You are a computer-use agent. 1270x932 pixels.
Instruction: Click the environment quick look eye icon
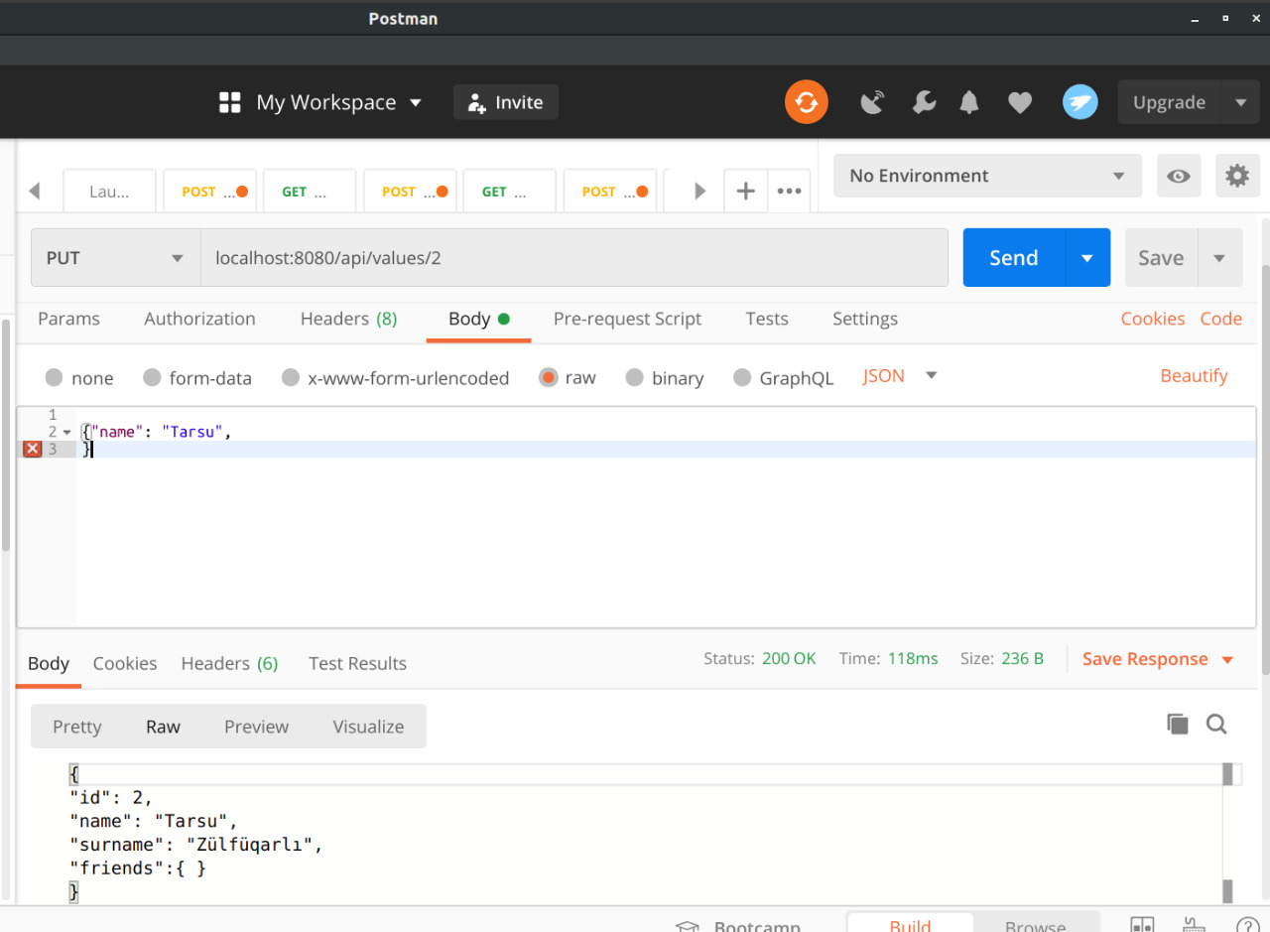(1179, 176)
